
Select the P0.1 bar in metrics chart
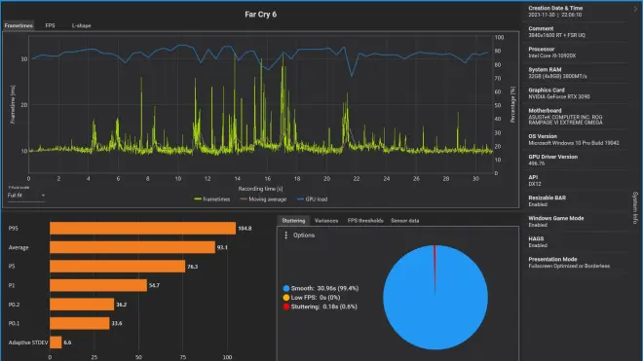pyautogui.click(x=80, y=323)
